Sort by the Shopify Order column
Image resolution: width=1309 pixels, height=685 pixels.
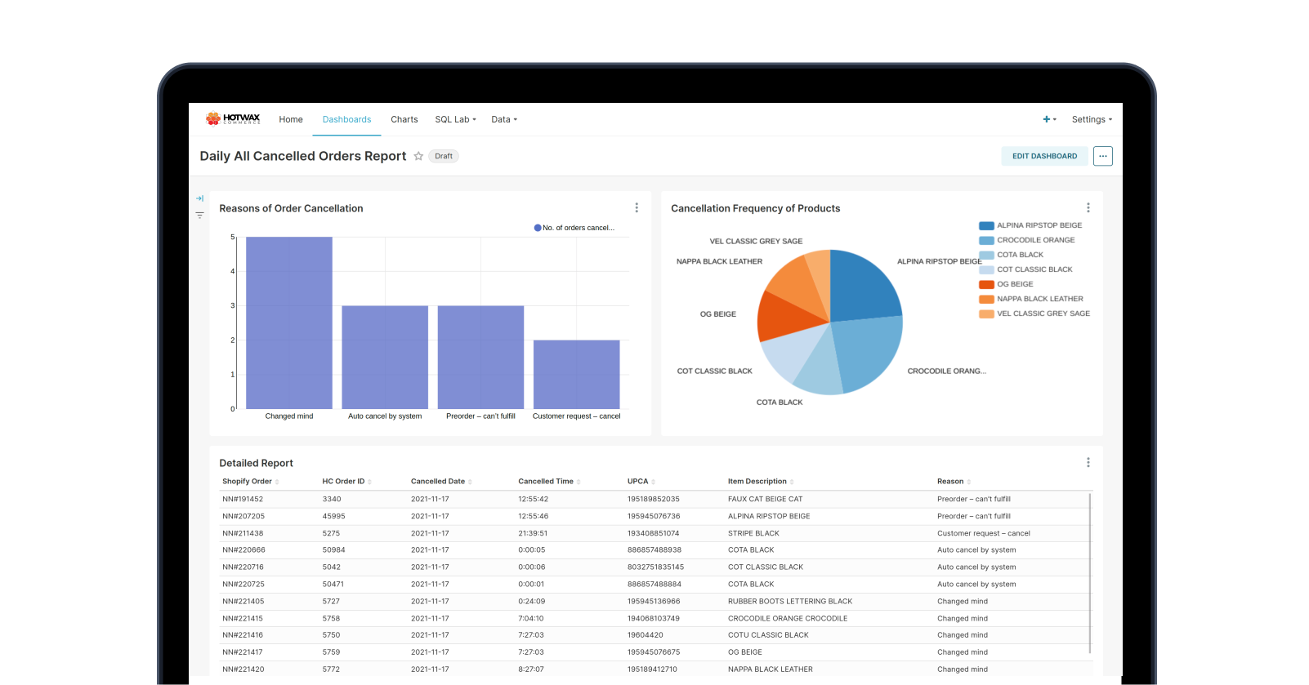[250, 482]
